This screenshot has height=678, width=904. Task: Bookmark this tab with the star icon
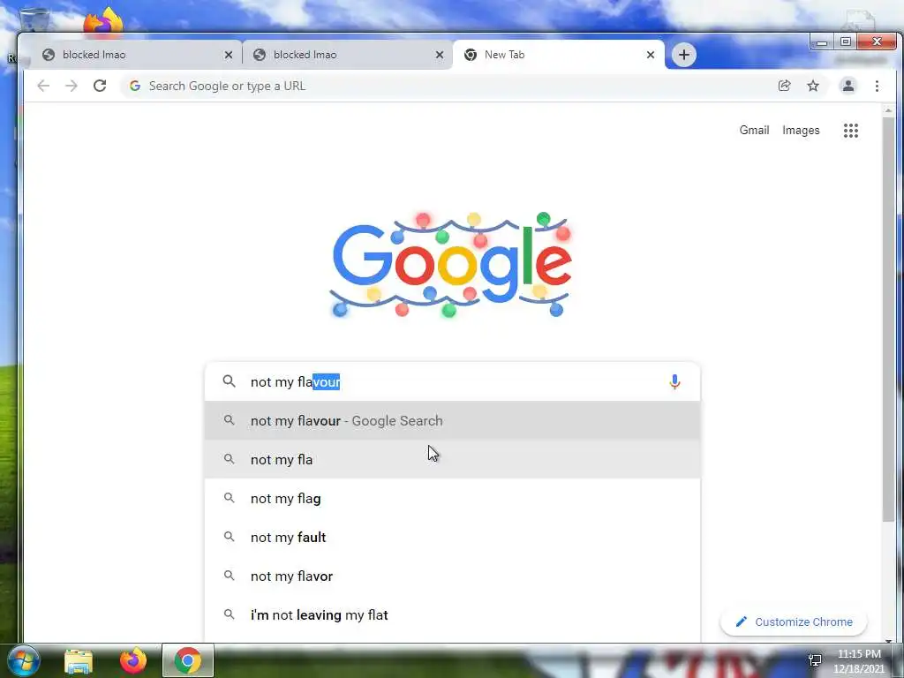(813, 86)
